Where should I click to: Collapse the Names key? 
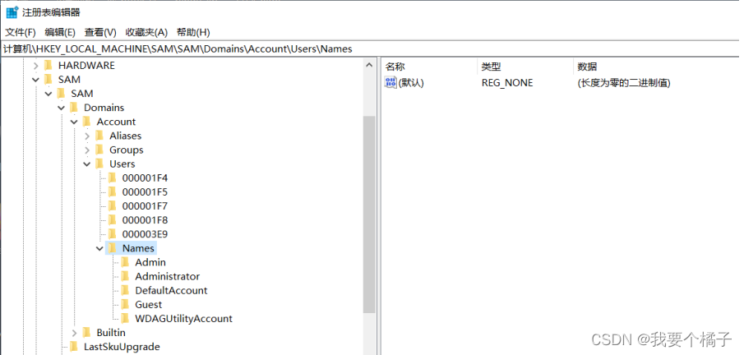click(99, 248)
